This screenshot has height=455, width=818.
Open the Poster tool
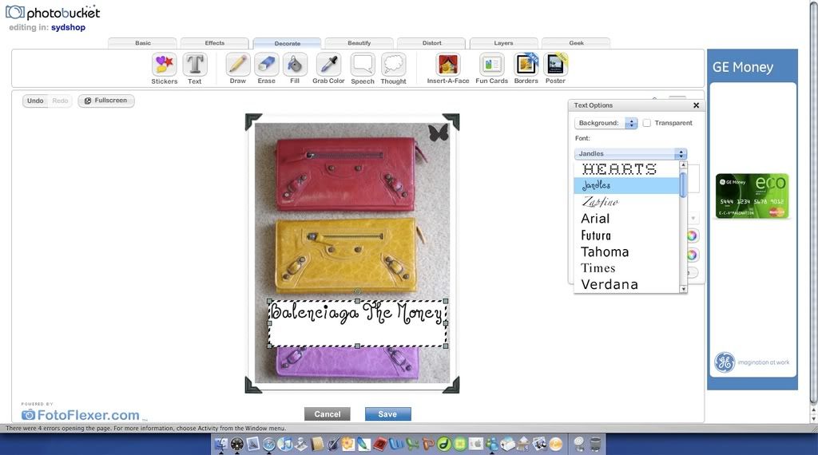point(555,69)
